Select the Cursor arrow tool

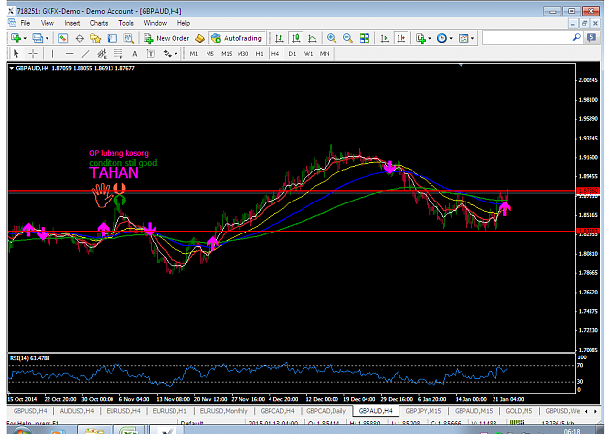click(16, 54)
